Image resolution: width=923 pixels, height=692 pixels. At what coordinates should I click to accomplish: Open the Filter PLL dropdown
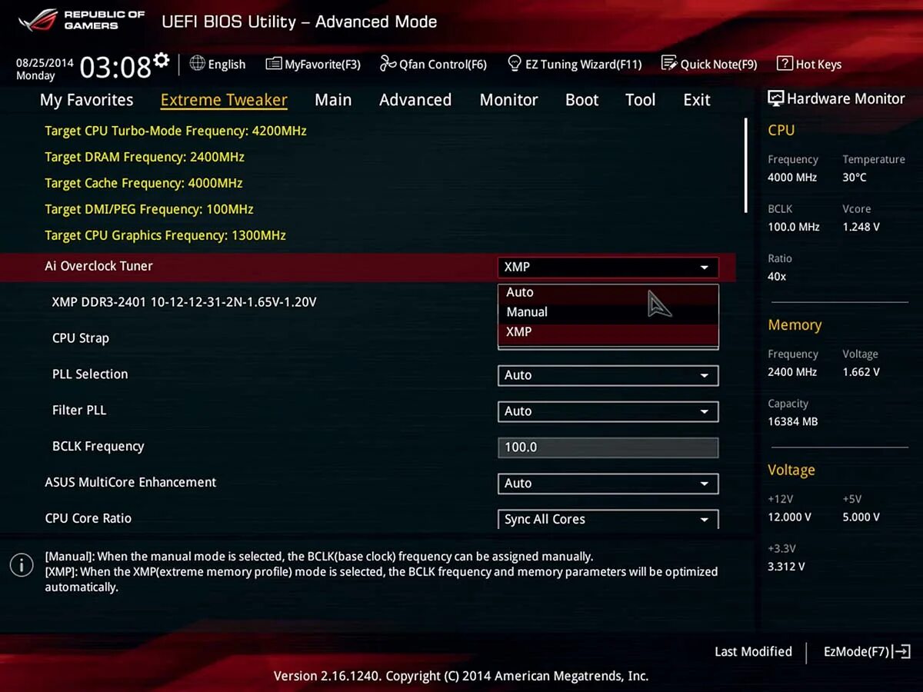[x=608, y=411]
